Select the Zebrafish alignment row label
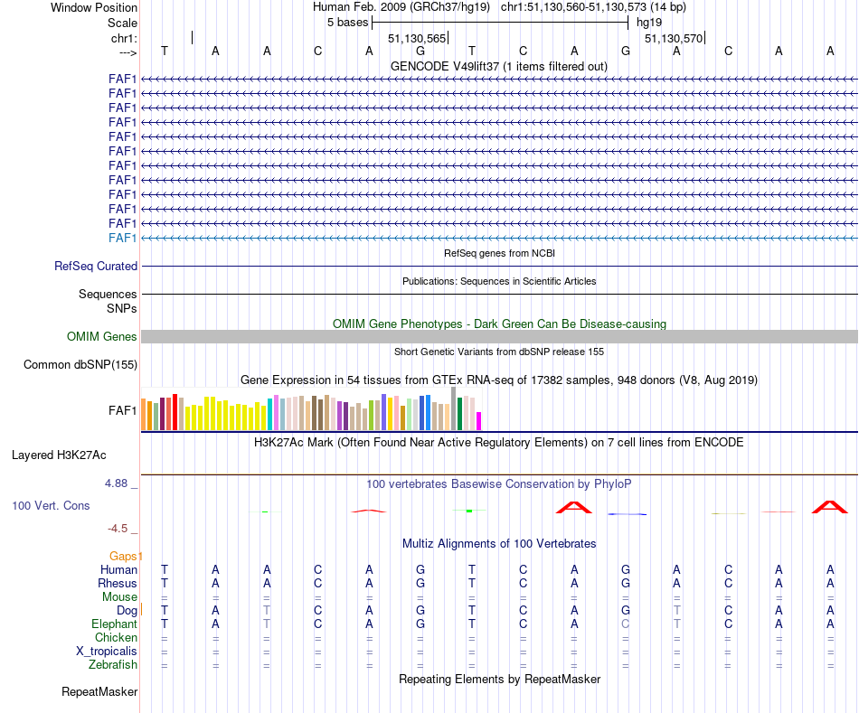The width and height of the screenshot is (859, 713). (x=113, y=665)
